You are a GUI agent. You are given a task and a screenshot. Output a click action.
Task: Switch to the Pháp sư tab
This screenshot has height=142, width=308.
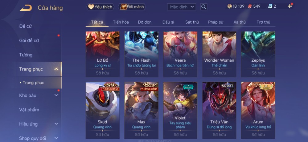point(216,22)
